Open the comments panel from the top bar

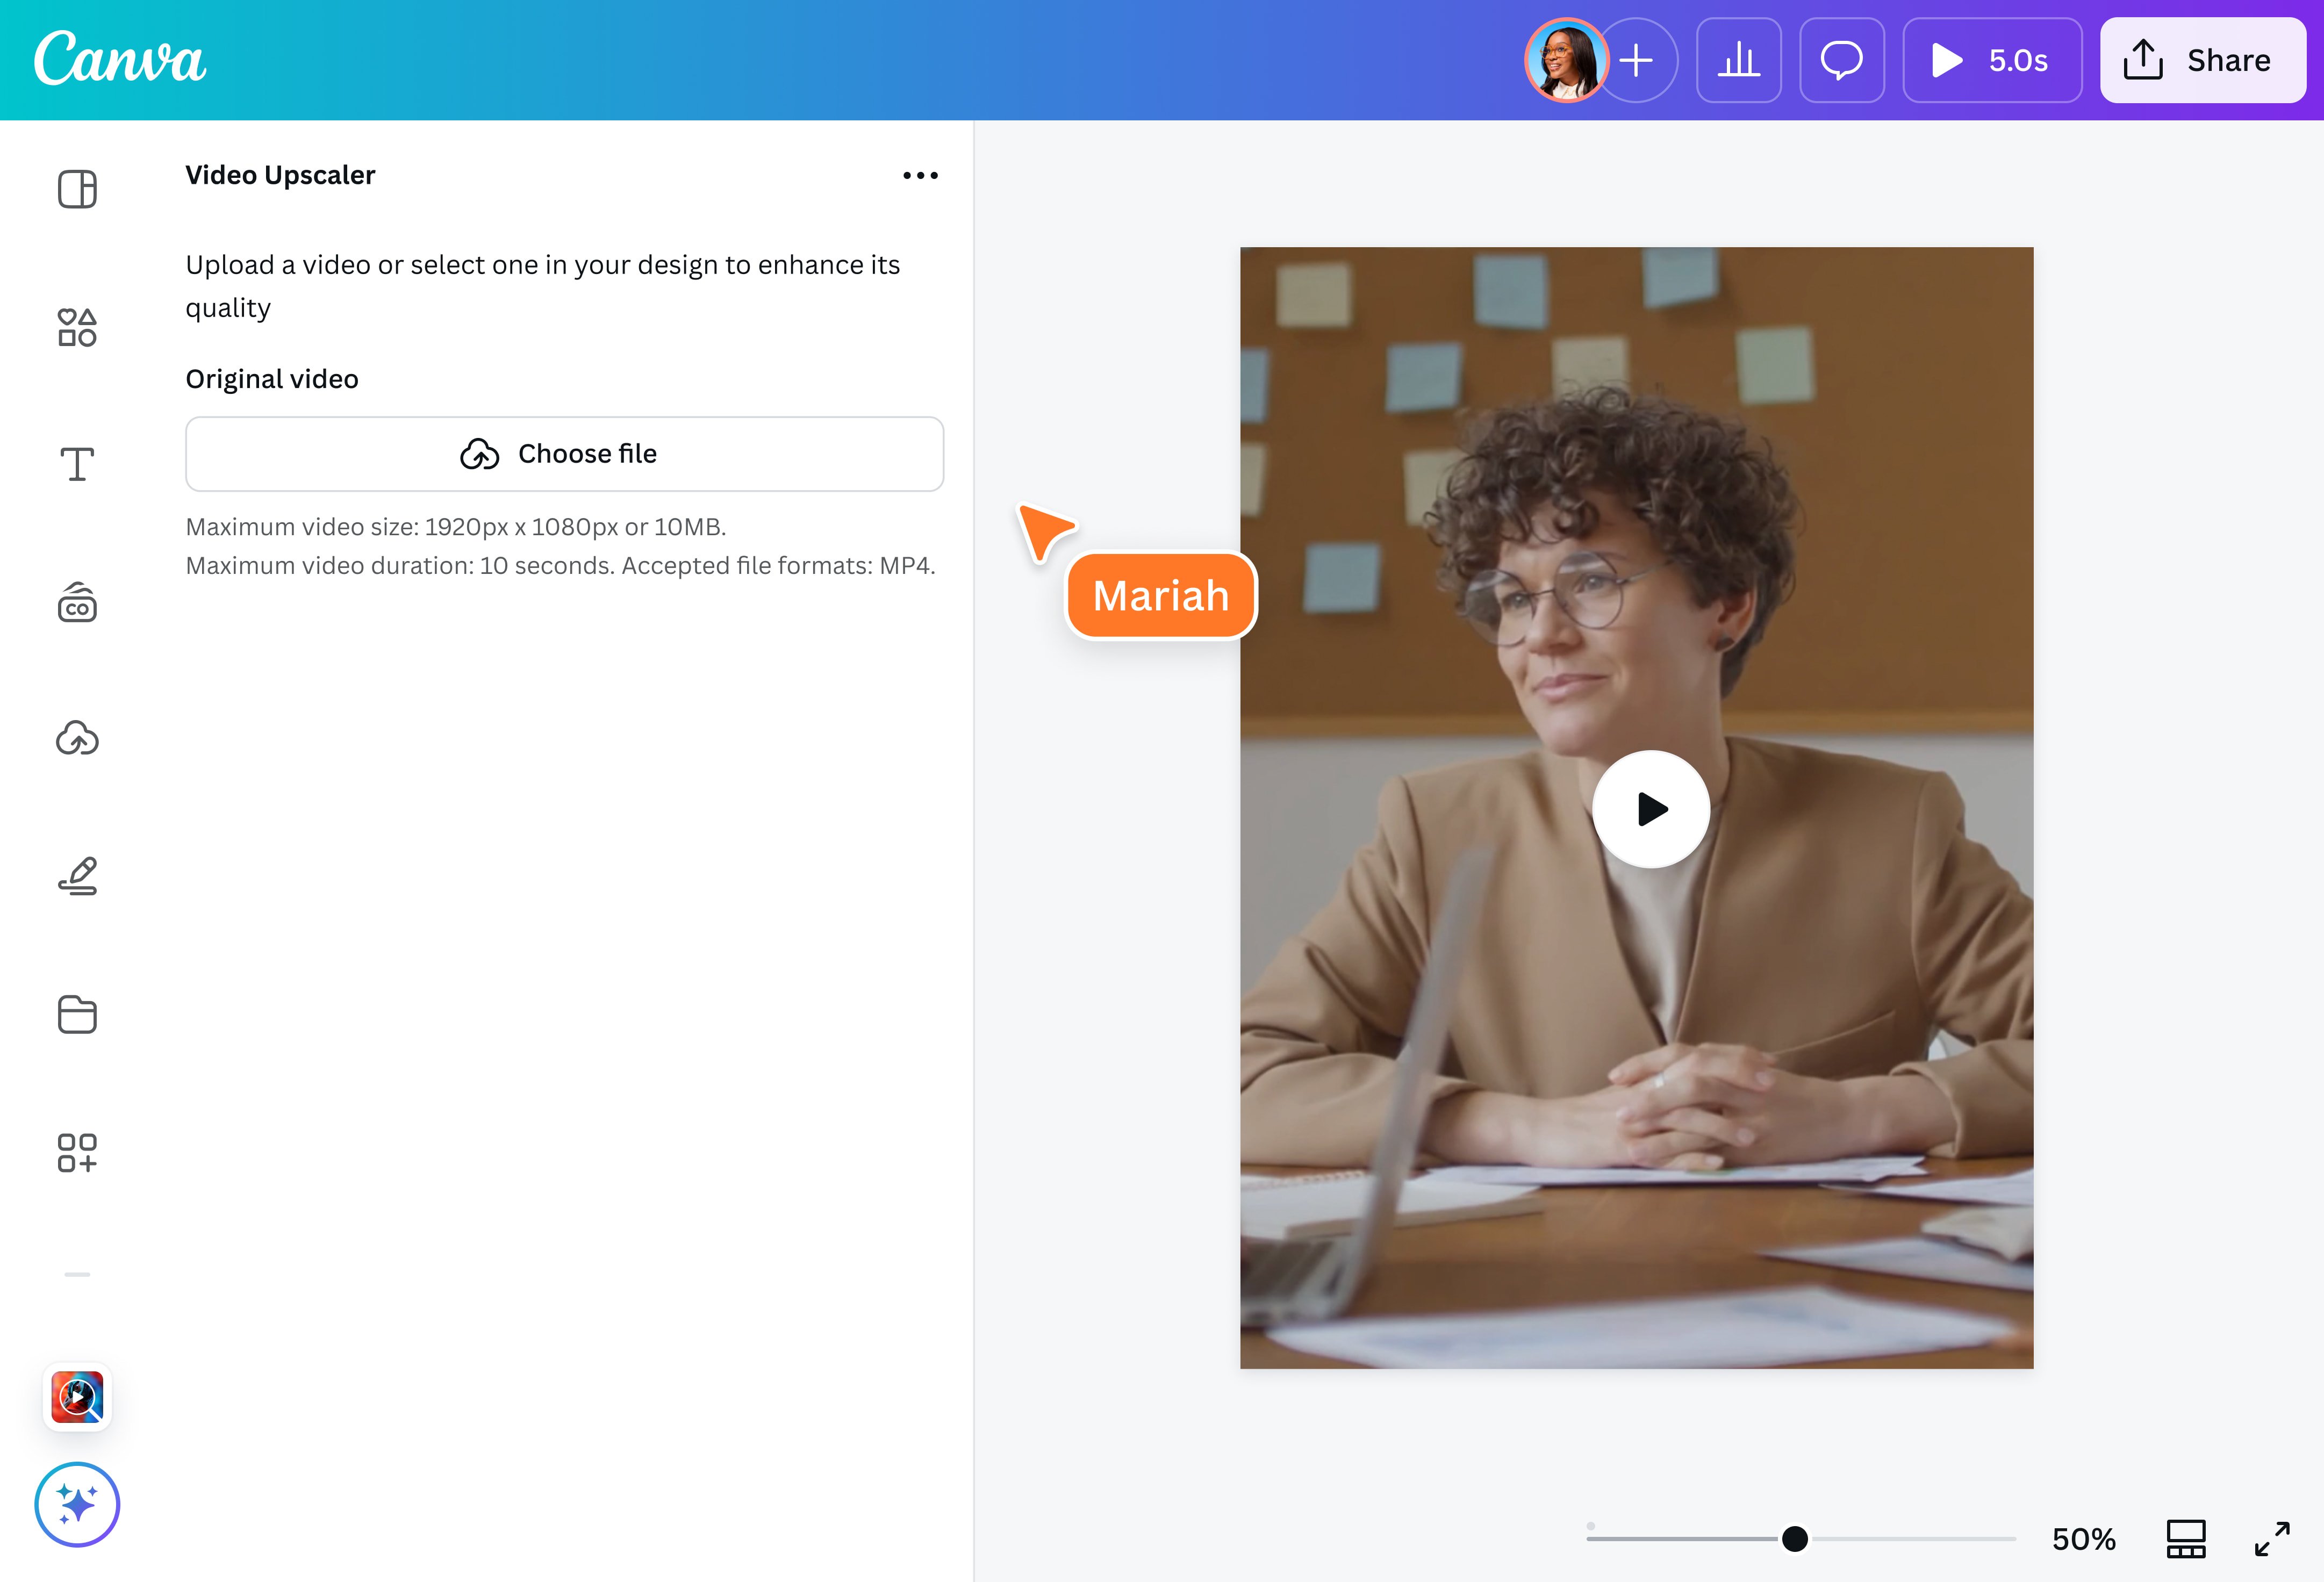(1842, 60)
